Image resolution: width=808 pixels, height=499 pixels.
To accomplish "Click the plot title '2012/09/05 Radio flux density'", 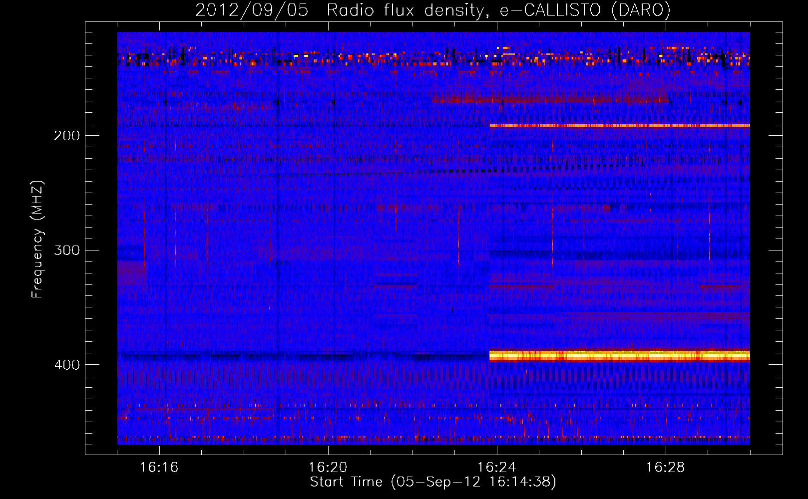I will click(432, 10).
